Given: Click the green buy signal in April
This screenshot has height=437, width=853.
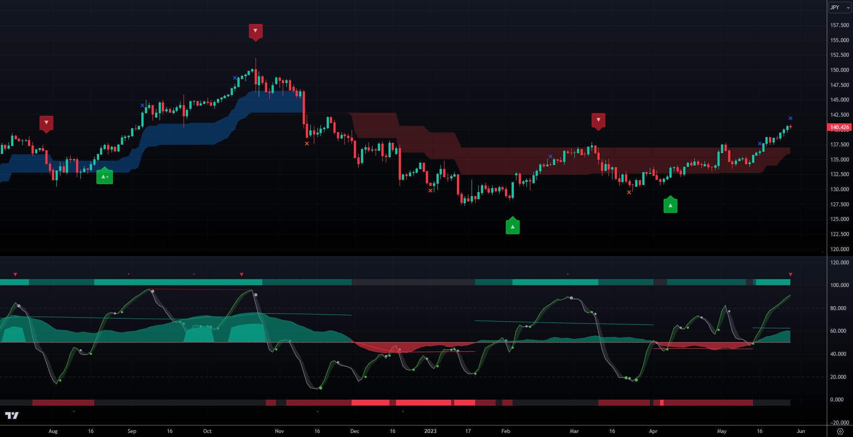Looking at the screenshot, I should tap(670, 205).
